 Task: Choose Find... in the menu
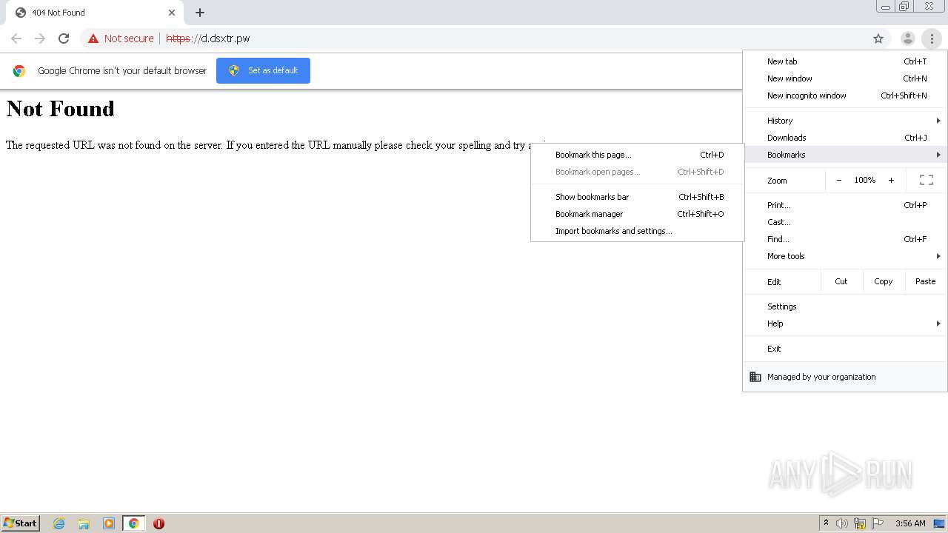[845, 239]
